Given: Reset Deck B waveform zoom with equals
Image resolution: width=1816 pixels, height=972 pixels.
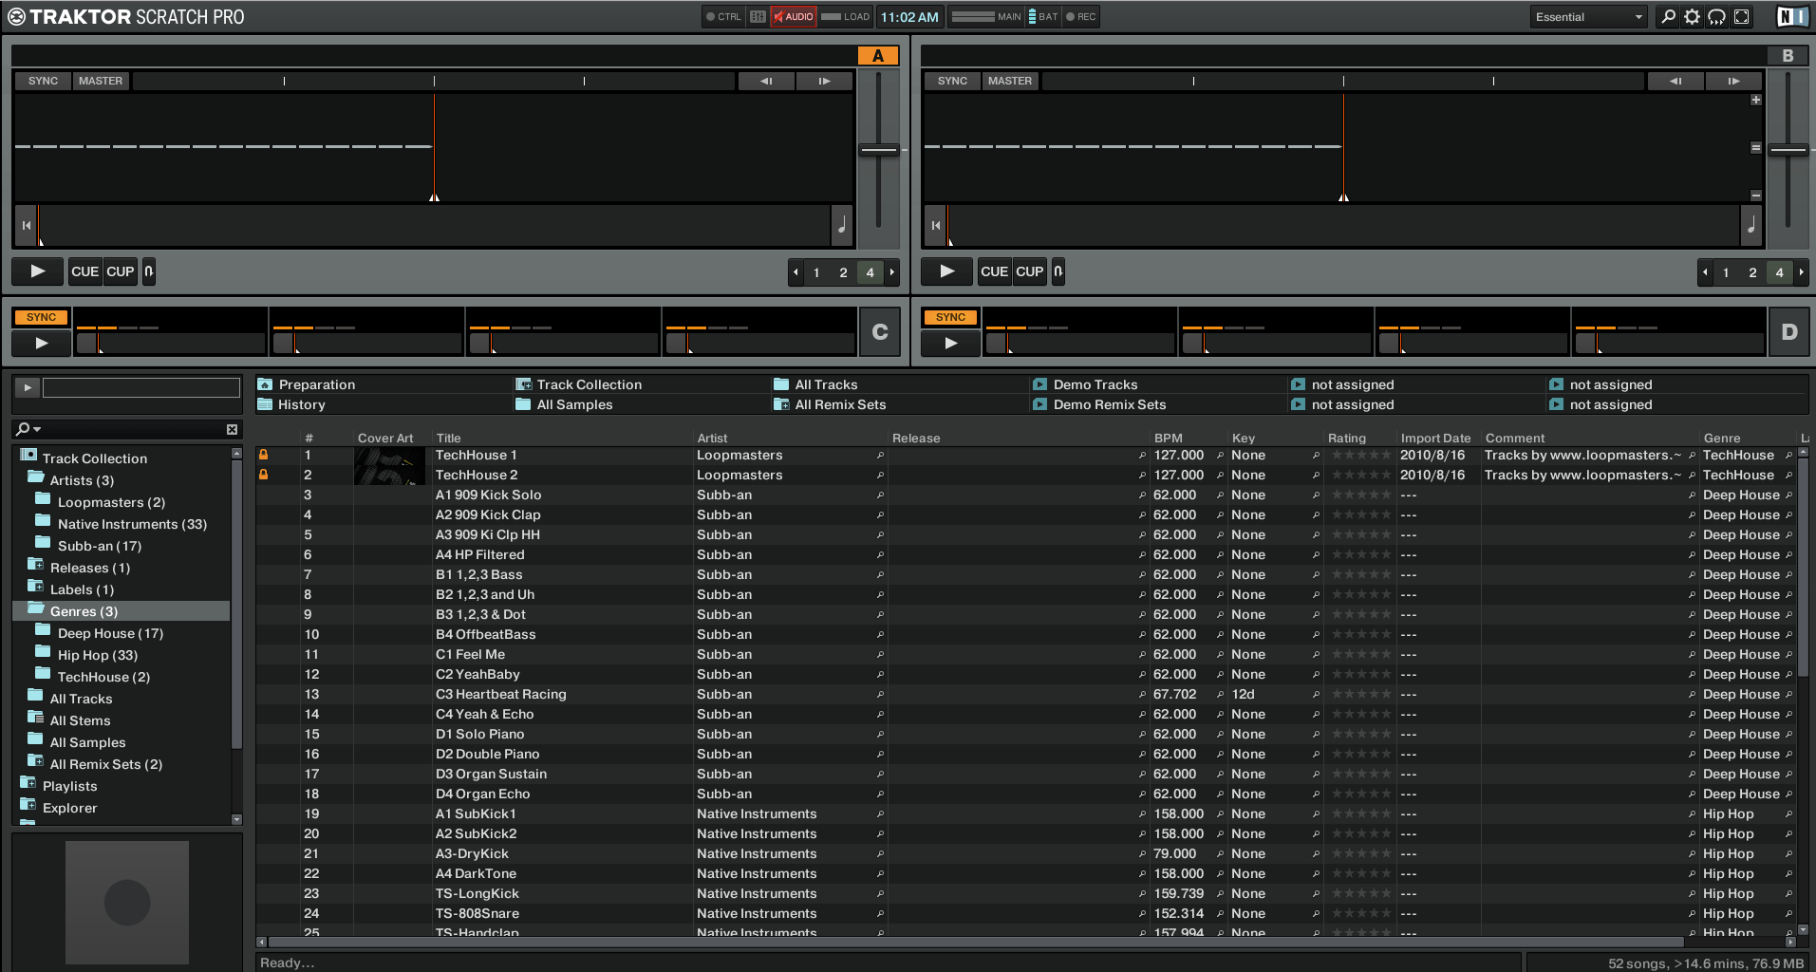Looking at the screenshot, I should pyautogui.click(x=1756, y=148).
